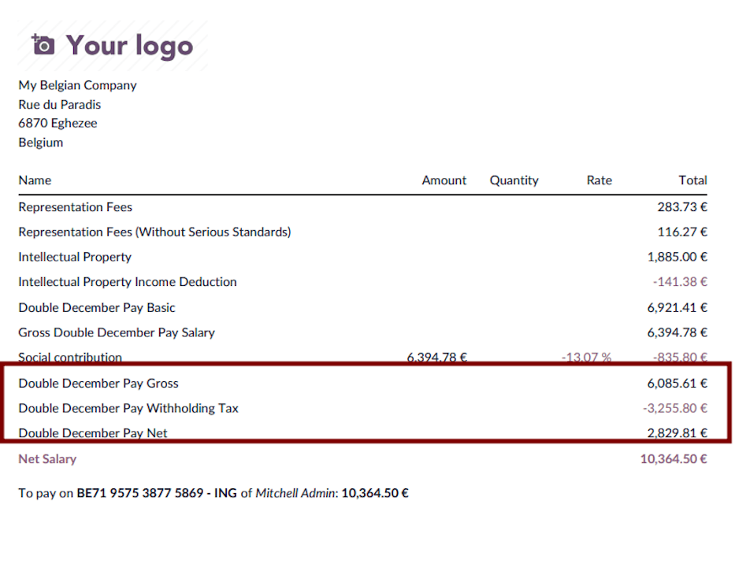Click Gross Double December Pay Salary
Image resolution: width=735 pixels, height=575 pixels.
click(117, 332)
